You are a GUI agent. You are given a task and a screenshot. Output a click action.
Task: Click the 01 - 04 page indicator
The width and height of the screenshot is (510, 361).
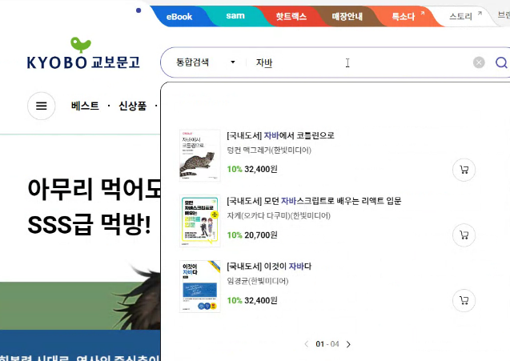pos(327,344)
